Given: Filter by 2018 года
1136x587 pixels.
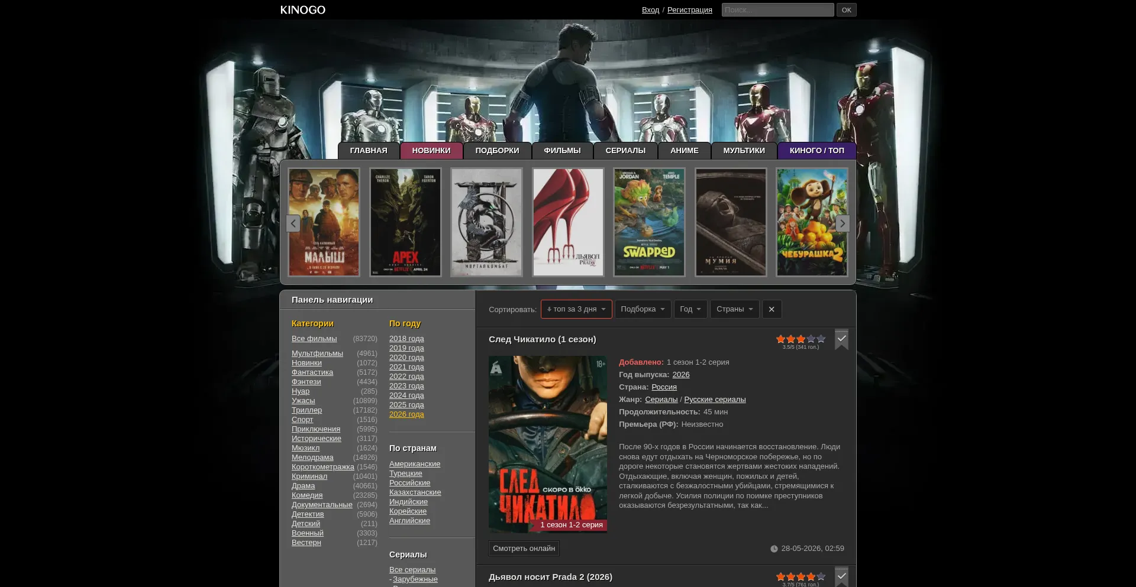Looking at the screenshot, I should click(406, 339).
